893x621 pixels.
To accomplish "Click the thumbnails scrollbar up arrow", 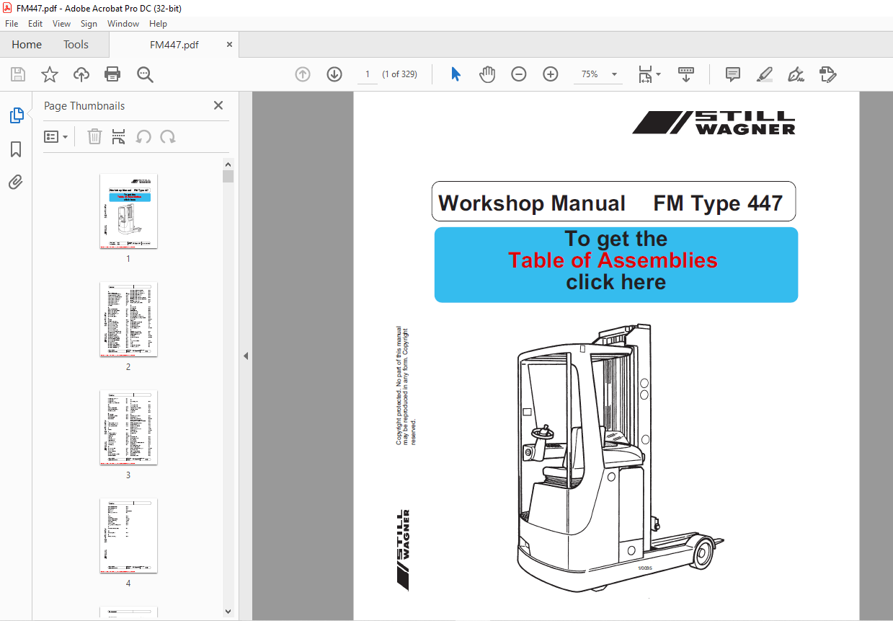I will 228,164.
